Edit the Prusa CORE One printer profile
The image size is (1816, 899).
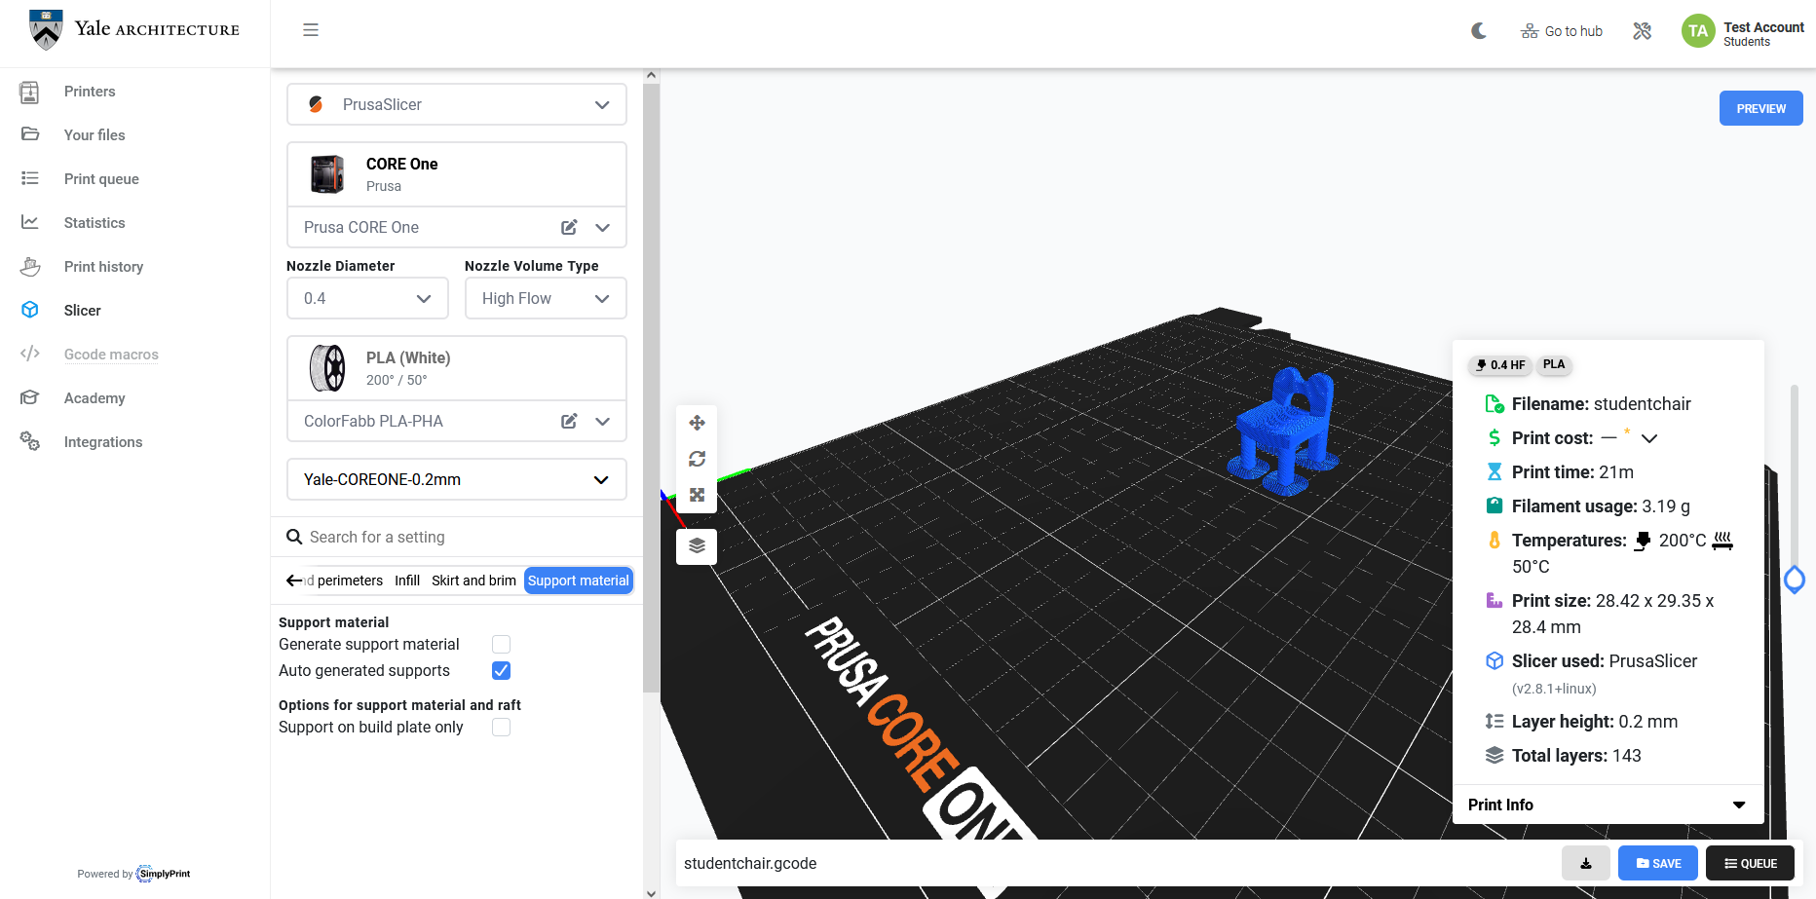point(569,227)
